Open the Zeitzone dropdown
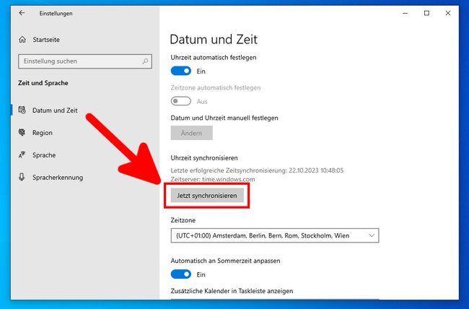 pos(275,235)
